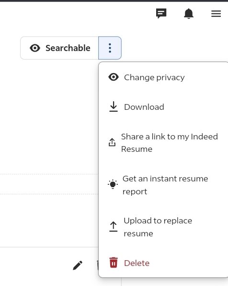Click the lightbulb resume report icon
This screenshot has width=228, height=286.
(x=113, y=184)
